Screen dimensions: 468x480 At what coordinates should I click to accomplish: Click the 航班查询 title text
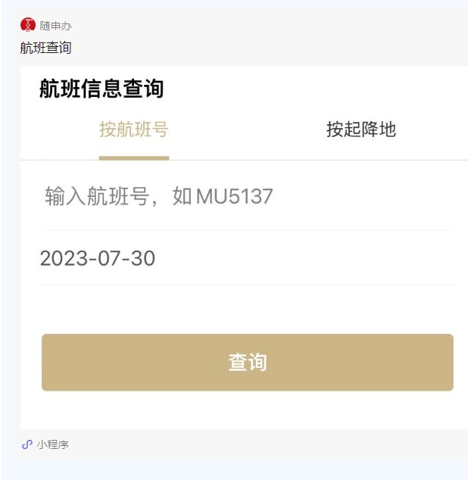(46, 48)
